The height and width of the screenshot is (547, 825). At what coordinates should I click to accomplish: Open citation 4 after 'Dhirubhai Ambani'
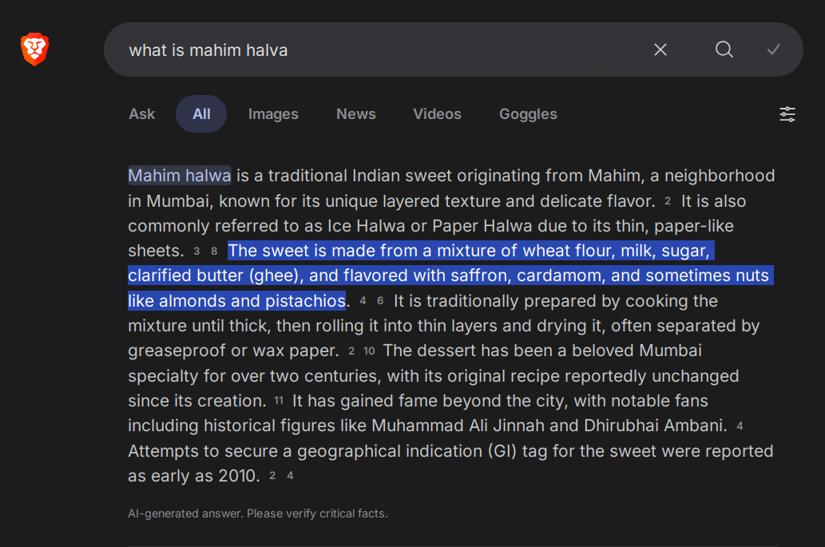tap(740, 426)
